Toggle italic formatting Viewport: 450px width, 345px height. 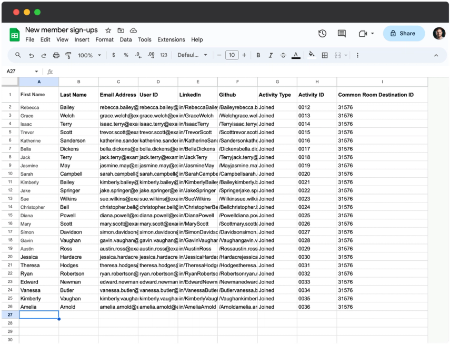pyautogui.click(x=271, y=55)
